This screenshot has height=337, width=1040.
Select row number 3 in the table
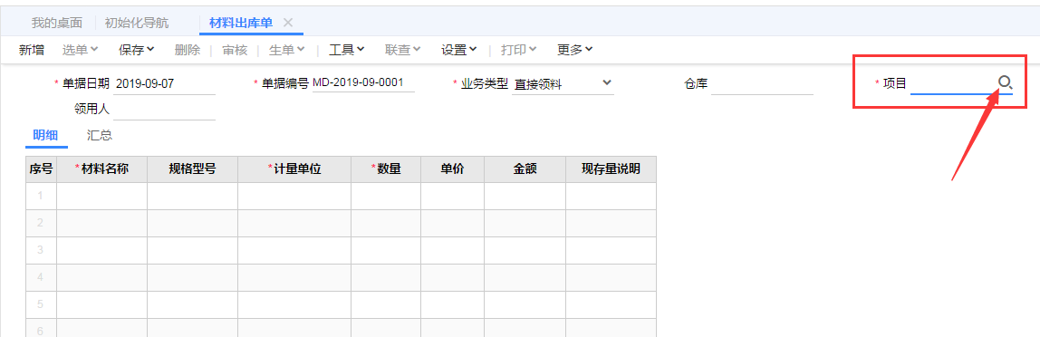41,250
